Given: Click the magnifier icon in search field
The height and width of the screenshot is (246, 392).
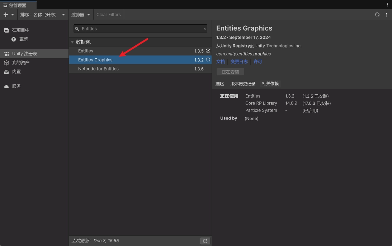Looking at the screenshot, I should [77, 29].
